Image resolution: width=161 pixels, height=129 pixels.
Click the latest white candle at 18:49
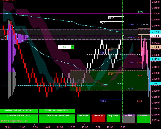[x=122, y=37]
